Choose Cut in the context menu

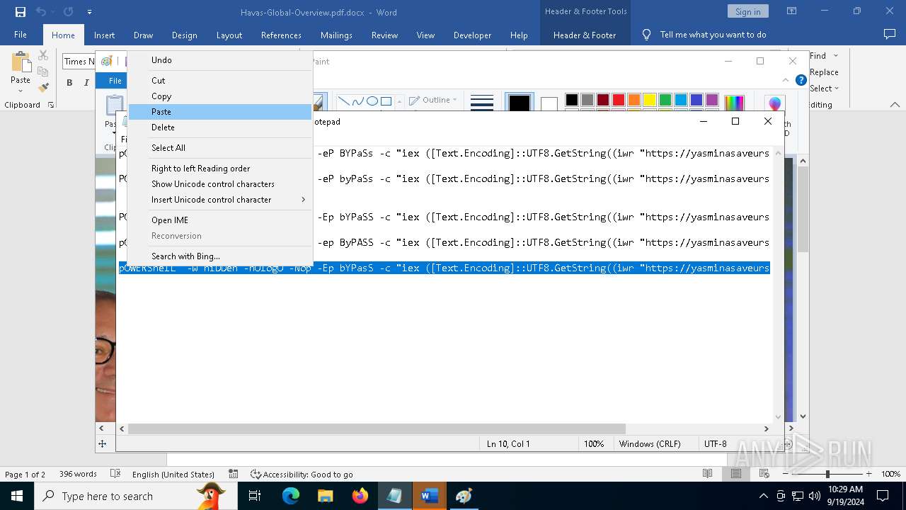pyautogui.click(x=220, y=81)
